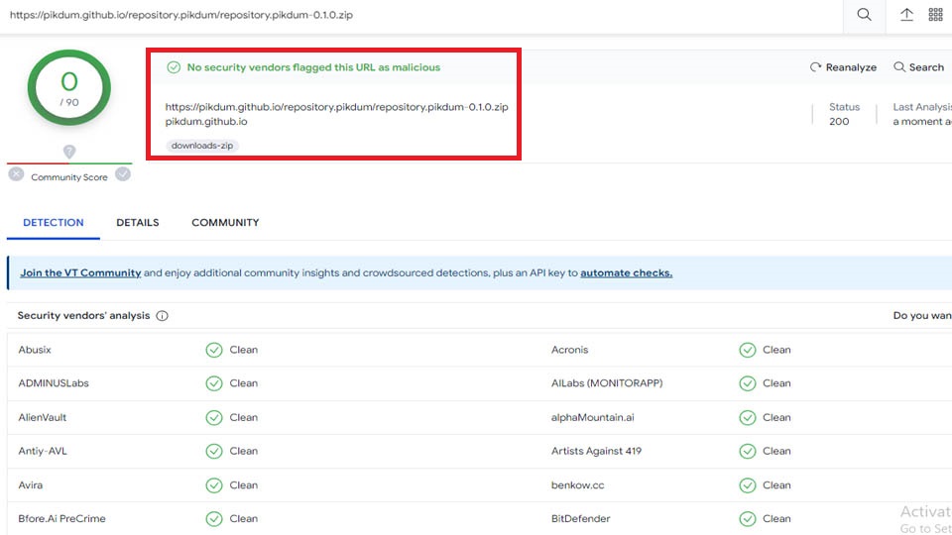Click the pikdum.github.io domain text
The height and width of the screenshot is (535, 952).
tap(206, 121)
